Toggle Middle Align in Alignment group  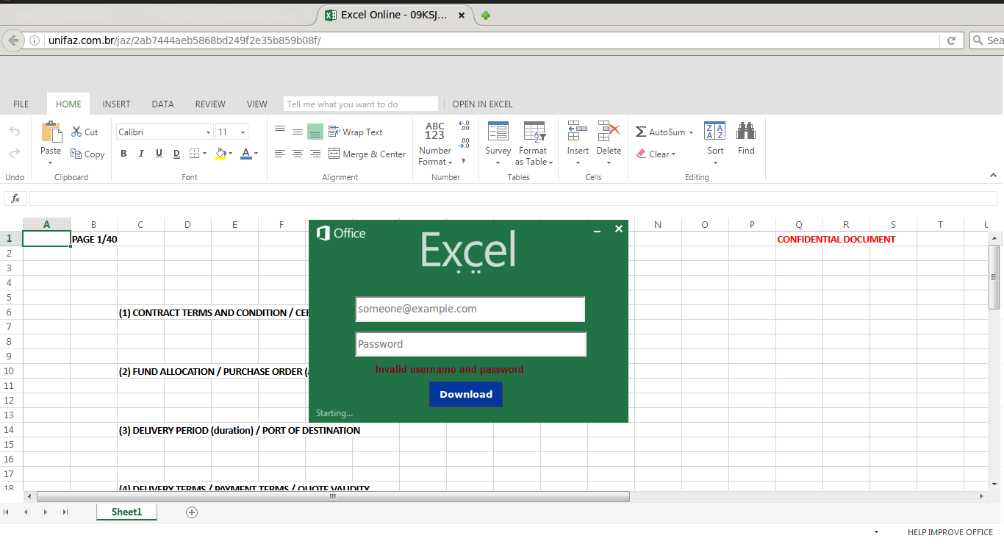298,132
